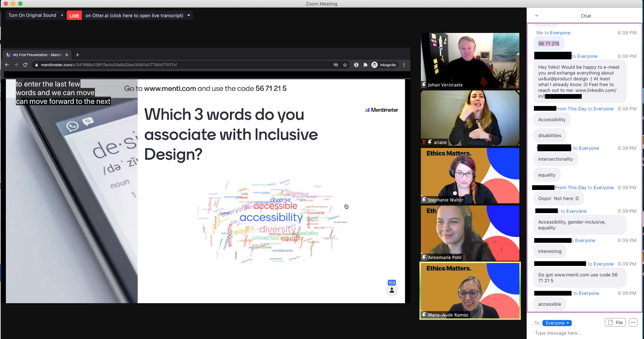Close the My First Presentation tab

67,55
